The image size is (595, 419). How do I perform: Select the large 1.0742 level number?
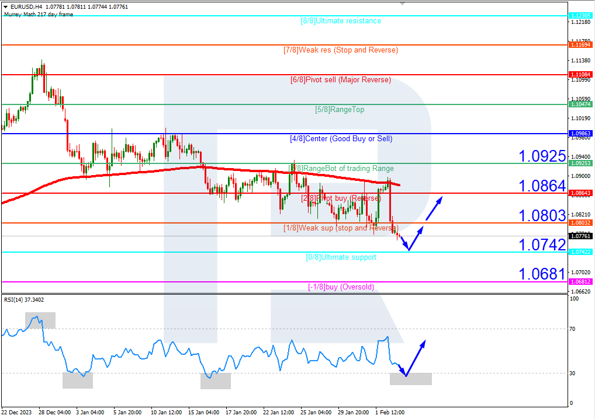[542, 245]
